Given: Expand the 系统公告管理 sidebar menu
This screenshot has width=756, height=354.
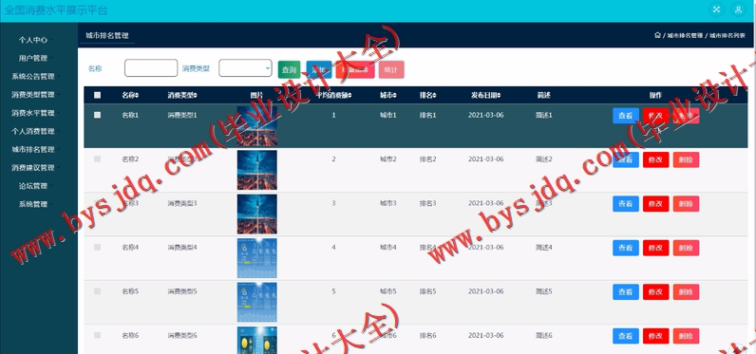Looking at the screenshot, I should coord(33,77).
